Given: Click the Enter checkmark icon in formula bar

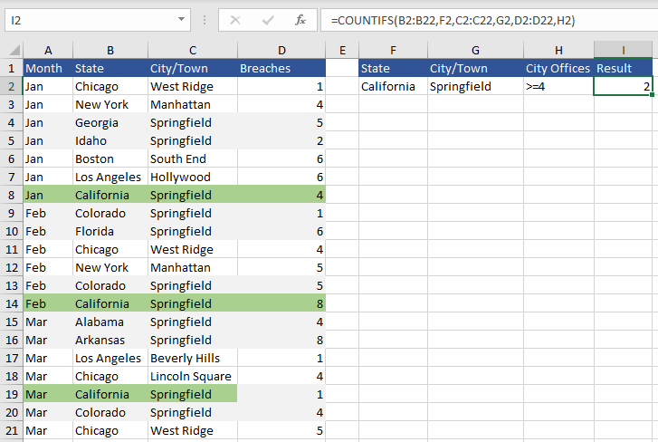Looking at the screenshot, I should coord(268,20).
